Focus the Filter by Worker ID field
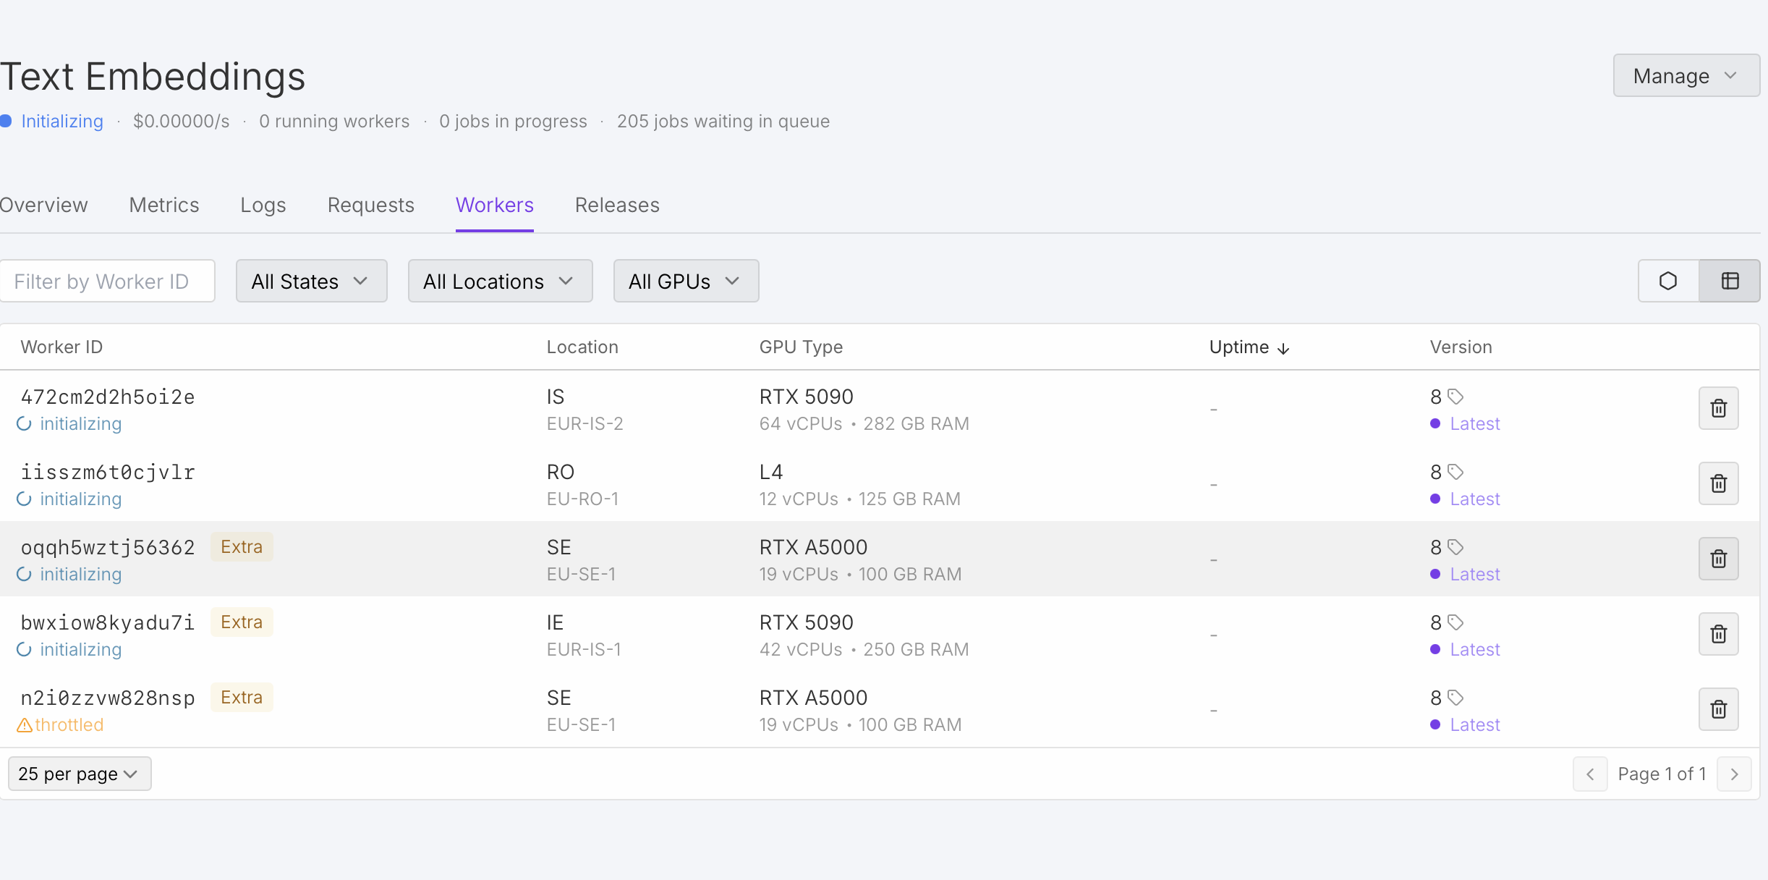The height and width of the screenshot is (880, 1768). (107, 281)
